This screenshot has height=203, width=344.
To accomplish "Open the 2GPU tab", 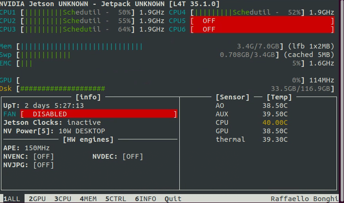I will tap(37, 199).
